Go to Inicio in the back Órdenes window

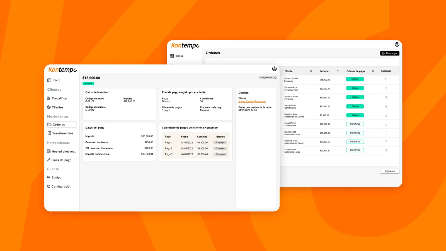176,56
